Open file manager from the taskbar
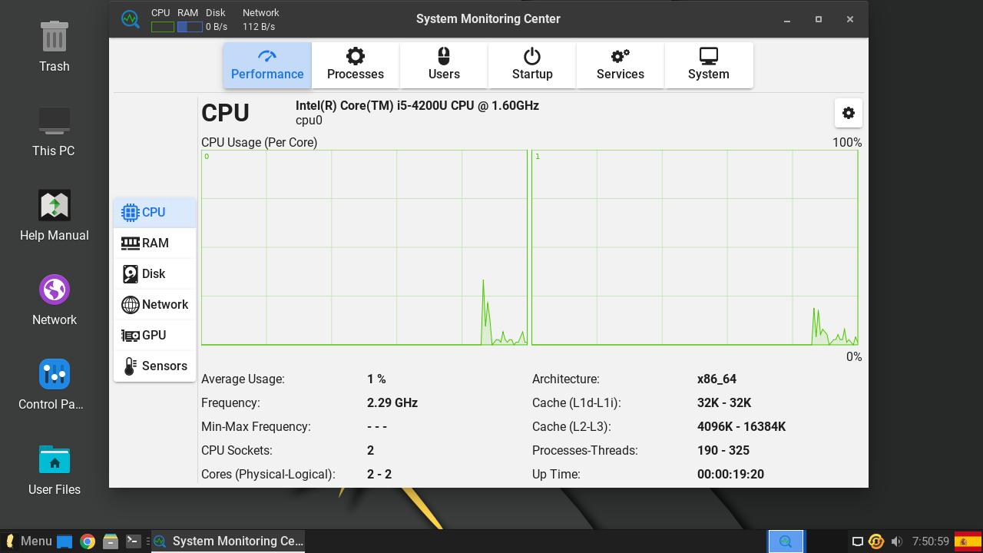983x553 pixels. coord(111,541)
